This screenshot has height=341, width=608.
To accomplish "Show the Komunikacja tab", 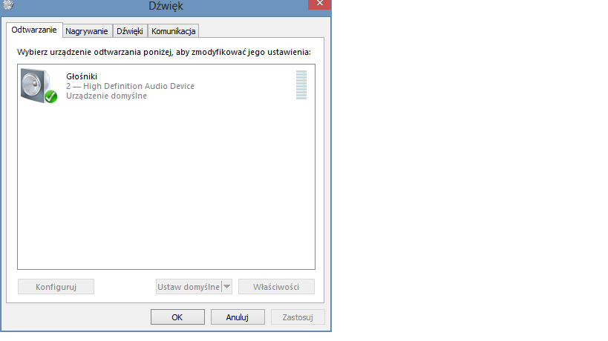I will (x=173, y=31).
